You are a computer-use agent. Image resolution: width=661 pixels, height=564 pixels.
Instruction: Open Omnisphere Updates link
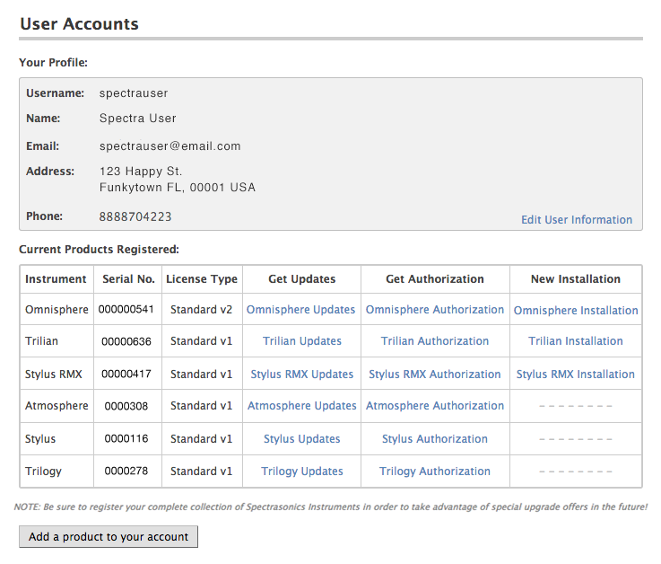[301, 310]
